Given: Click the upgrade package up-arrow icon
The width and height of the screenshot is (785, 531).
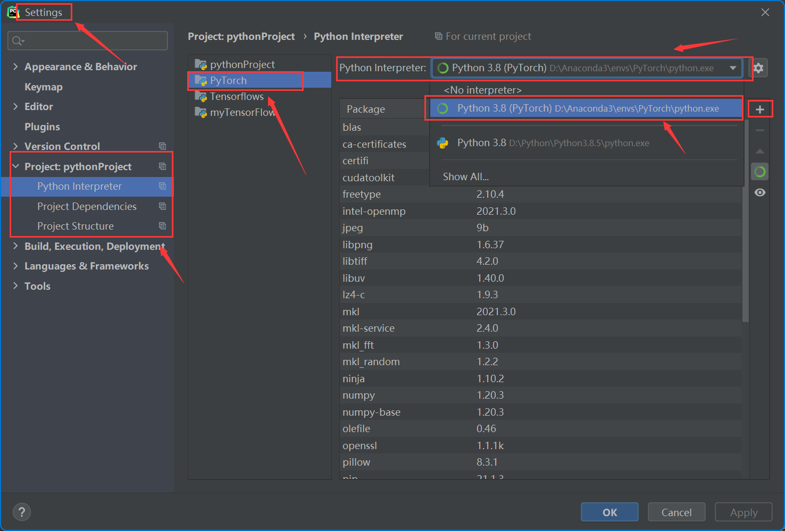Looking at the screenshot, I should point(760,151).
